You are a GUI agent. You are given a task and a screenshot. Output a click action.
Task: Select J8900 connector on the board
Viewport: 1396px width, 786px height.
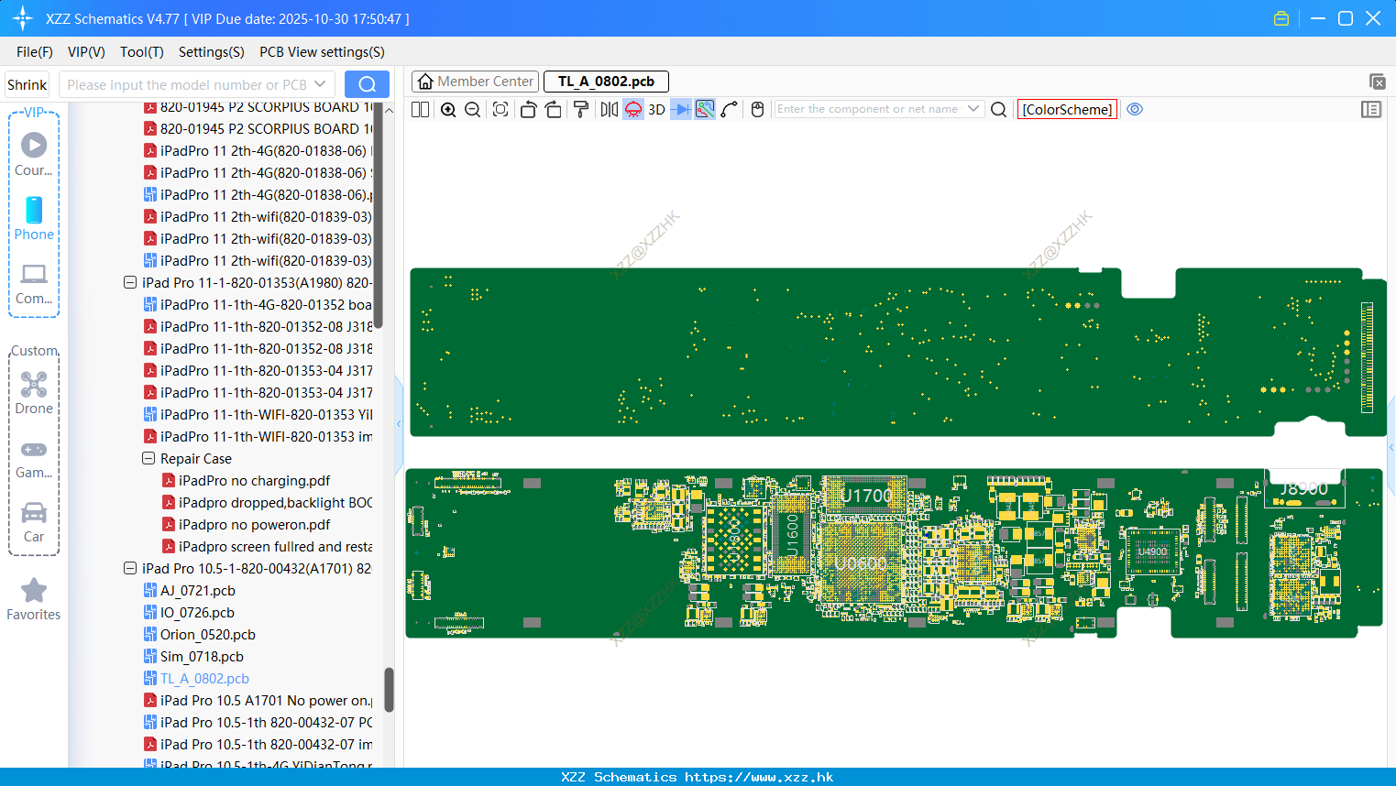1303,488
